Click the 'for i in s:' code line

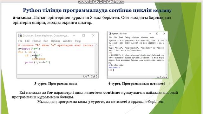pos(28,52)
